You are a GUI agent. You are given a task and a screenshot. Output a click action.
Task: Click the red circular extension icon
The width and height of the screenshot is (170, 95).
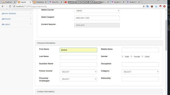point(164,6)
